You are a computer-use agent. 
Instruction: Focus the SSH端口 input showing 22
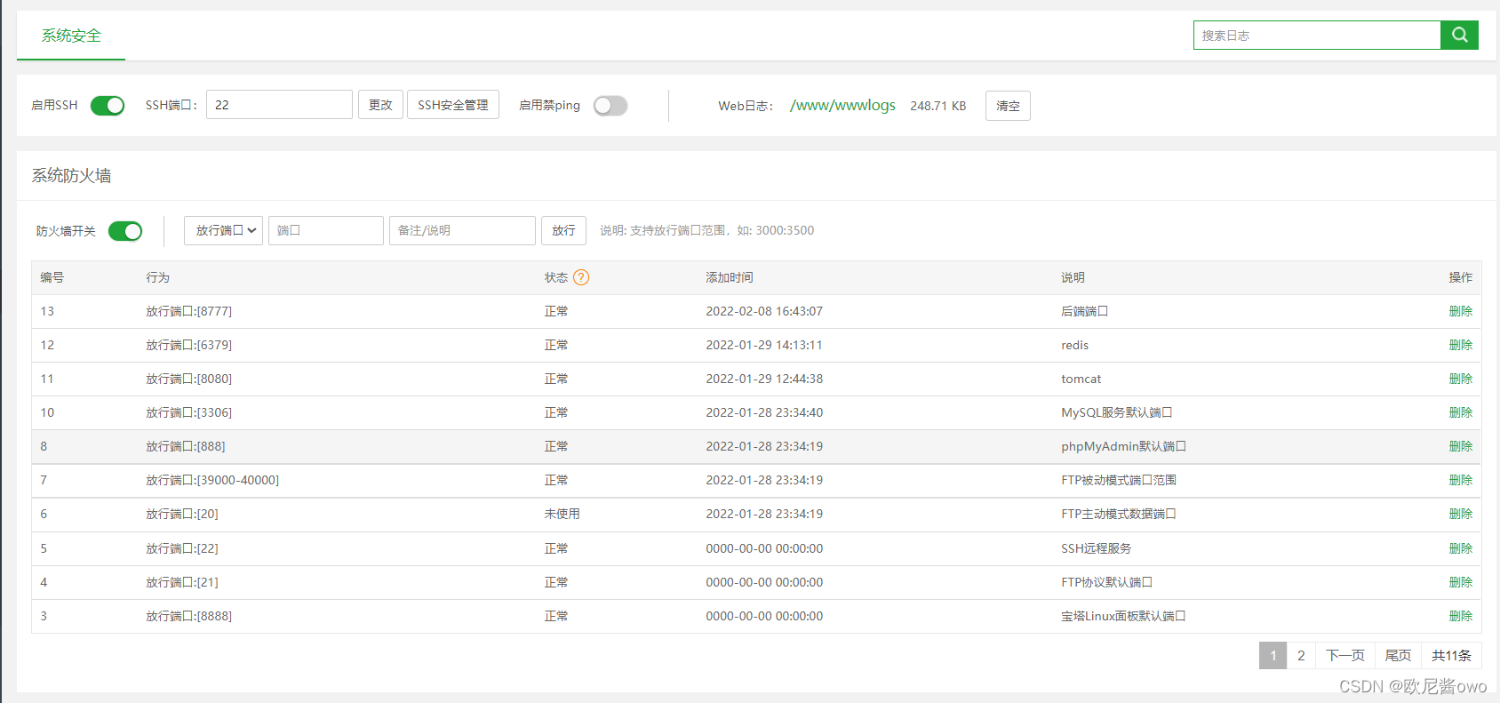click(x=279, y=105)
